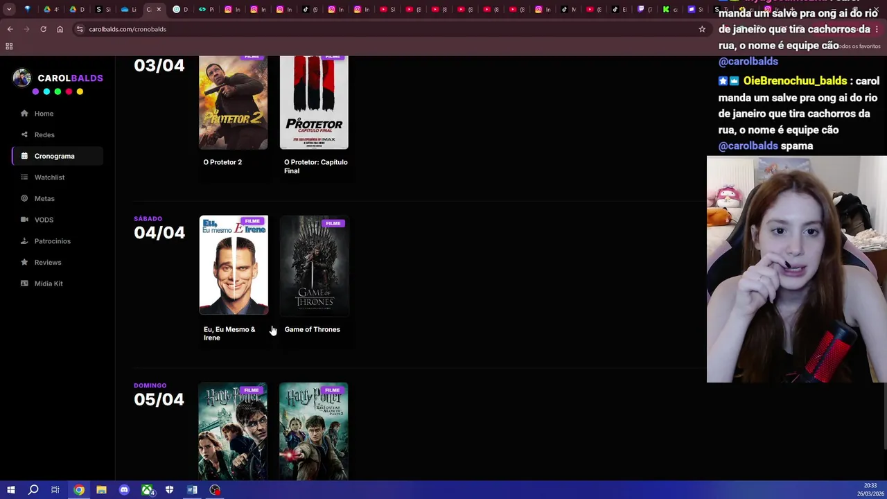This screenshot has width=887, height=499.
Task: Open Task View from taskbar
Action: click(55, 490)
